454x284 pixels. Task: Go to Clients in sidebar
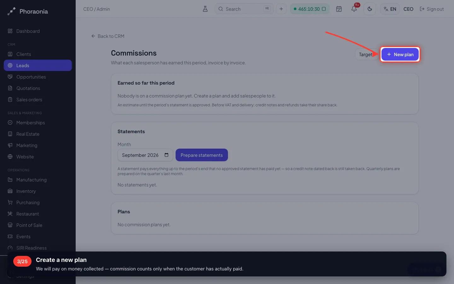(38, 54)
